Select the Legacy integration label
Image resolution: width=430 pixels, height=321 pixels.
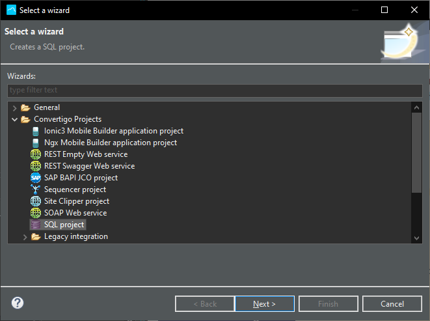pyautogui.click(x=76, y=236)
